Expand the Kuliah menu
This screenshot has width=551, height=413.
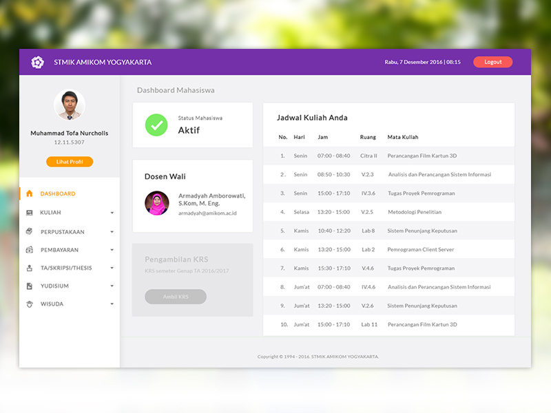[x=112, y=213]
